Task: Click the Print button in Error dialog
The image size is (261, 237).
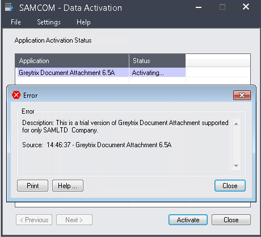Action: 33,186
